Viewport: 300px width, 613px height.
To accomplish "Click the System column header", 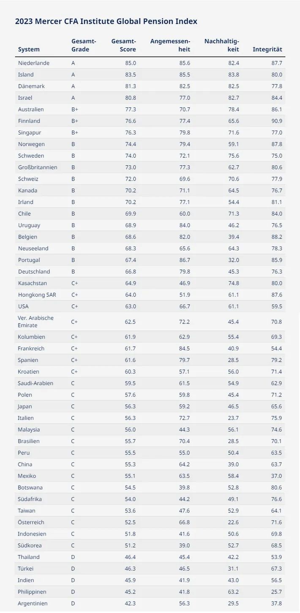I will [x=29, y=49].
